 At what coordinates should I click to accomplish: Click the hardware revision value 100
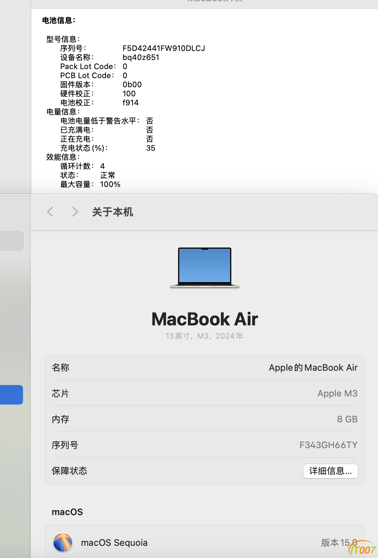pyautogui.click(x=129, y=93)
